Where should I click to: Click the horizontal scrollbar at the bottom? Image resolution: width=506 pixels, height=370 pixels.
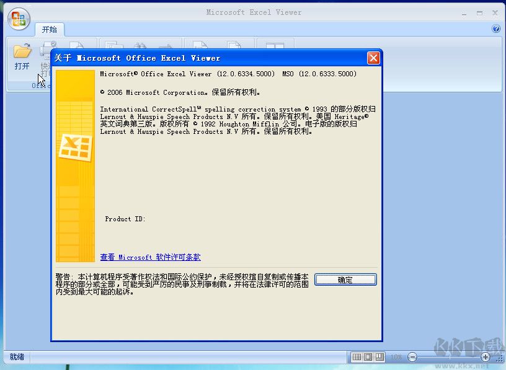coord(186,346)
